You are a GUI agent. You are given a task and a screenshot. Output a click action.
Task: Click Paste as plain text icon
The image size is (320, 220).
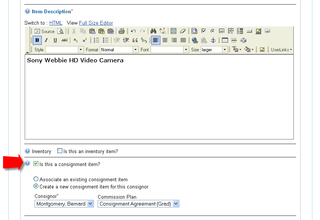tap(101, 31)
